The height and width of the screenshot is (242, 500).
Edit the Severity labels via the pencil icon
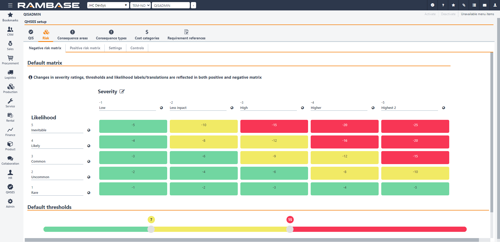[x=122, y=91]
